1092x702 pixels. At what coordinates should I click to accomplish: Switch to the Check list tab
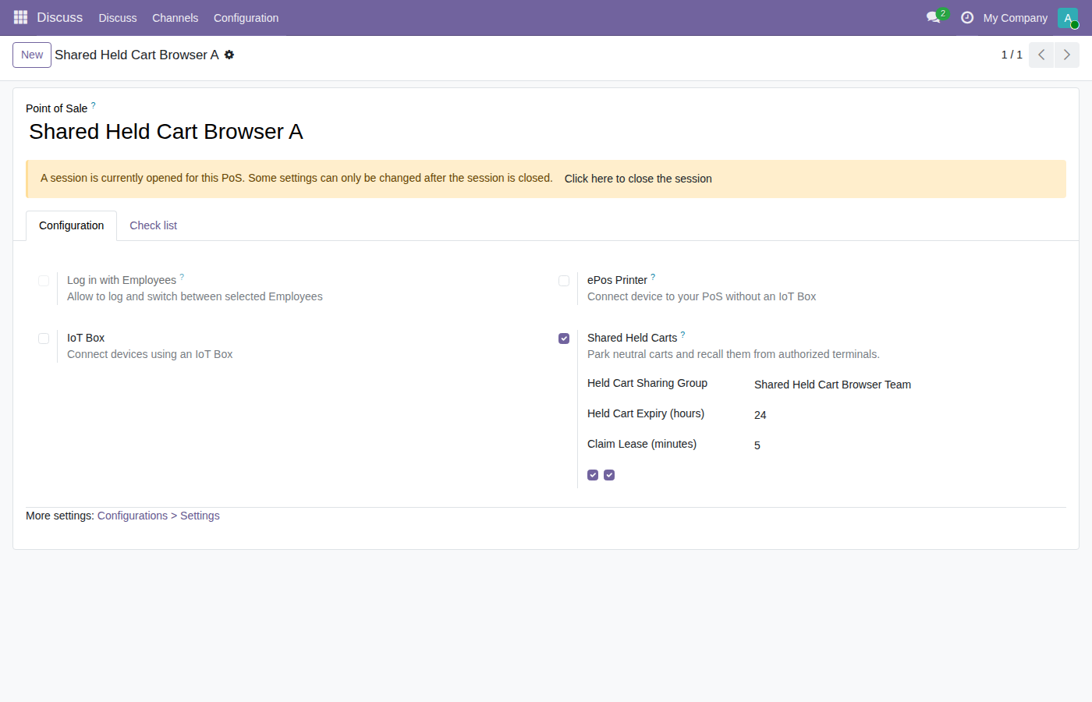tap(153, 225)
